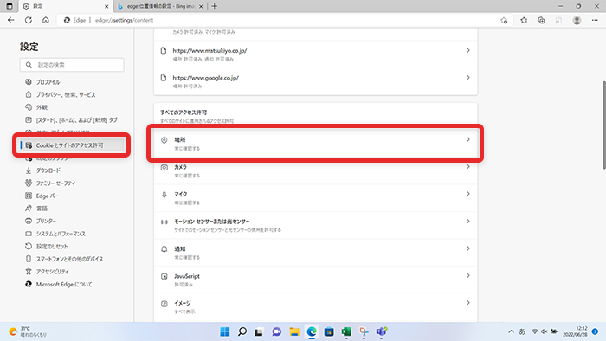Go back using the browser back arrow

click(x=10, y=20)
